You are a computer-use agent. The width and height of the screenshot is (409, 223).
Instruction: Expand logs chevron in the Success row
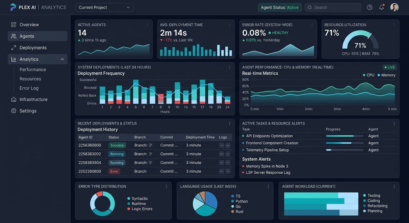[228, 145]
